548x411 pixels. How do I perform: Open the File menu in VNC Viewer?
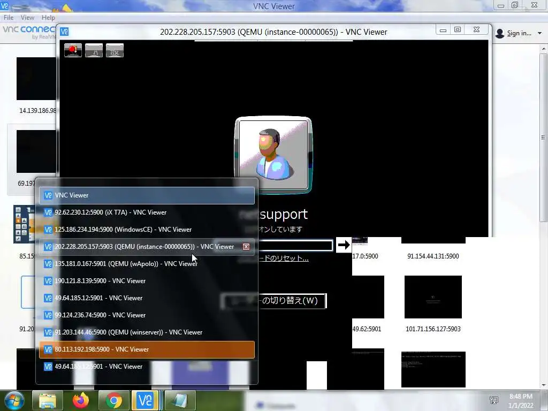click(x=9, y=18)
